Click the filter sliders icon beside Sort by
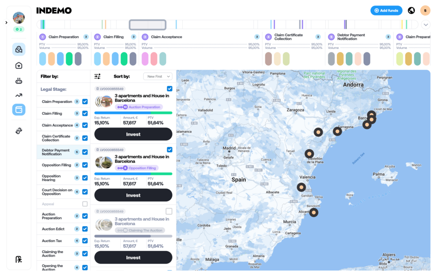Image resolution: width=437 pixels, height=276 pixels. [97, 76]
